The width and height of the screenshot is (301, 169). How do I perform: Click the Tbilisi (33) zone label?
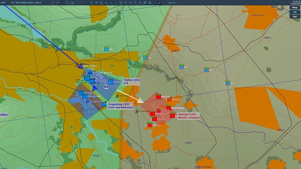click(x=131, y=81)
